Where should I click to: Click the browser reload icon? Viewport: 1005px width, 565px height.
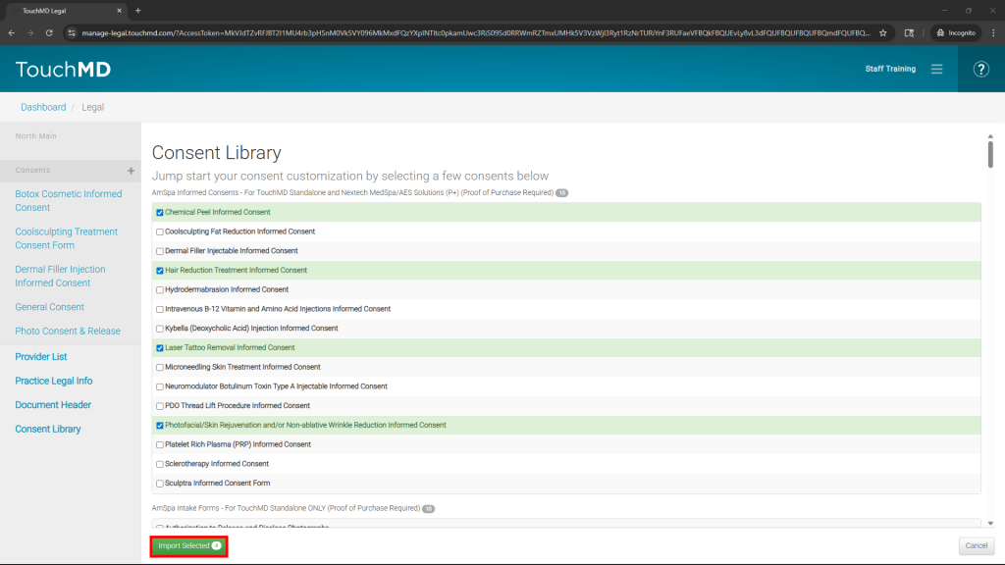pos(50,32)
